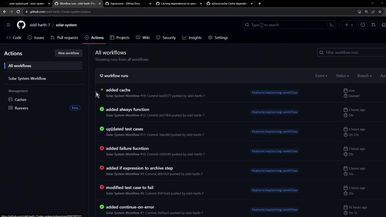Click the Runners icon in sidebar
This screenshot has width=386, height=217.
pyautogui.click(x=11, y=108)
